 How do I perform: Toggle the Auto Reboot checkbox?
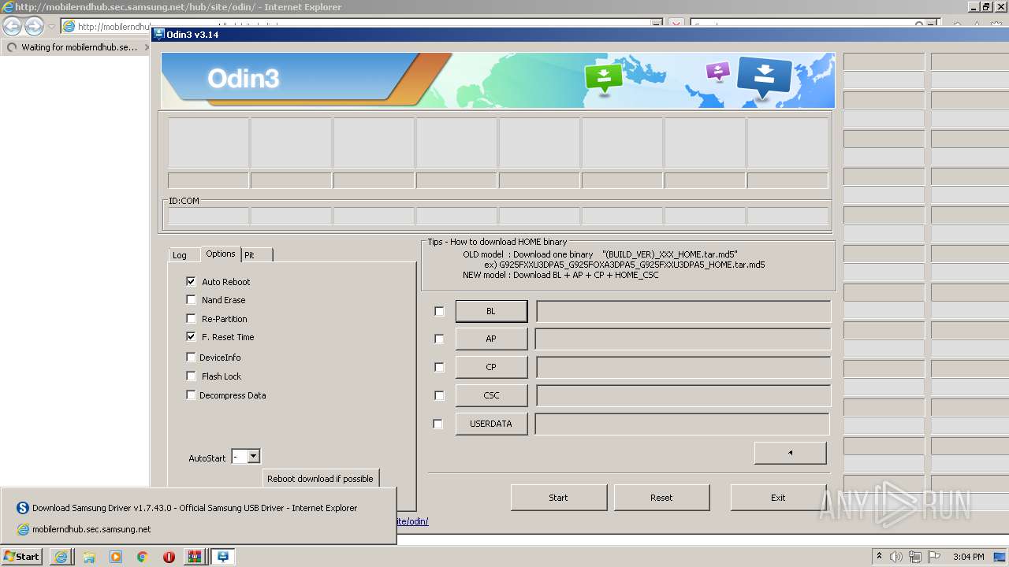(x=191, y=281)
